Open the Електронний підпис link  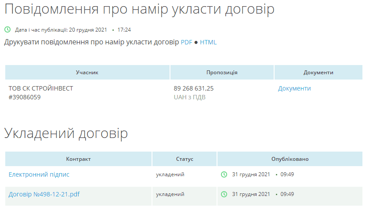(39, 174)
